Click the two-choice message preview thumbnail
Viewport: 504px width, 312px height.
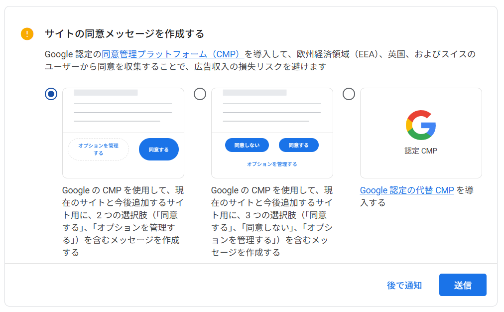pyautogui.click(x=123, y=110)
